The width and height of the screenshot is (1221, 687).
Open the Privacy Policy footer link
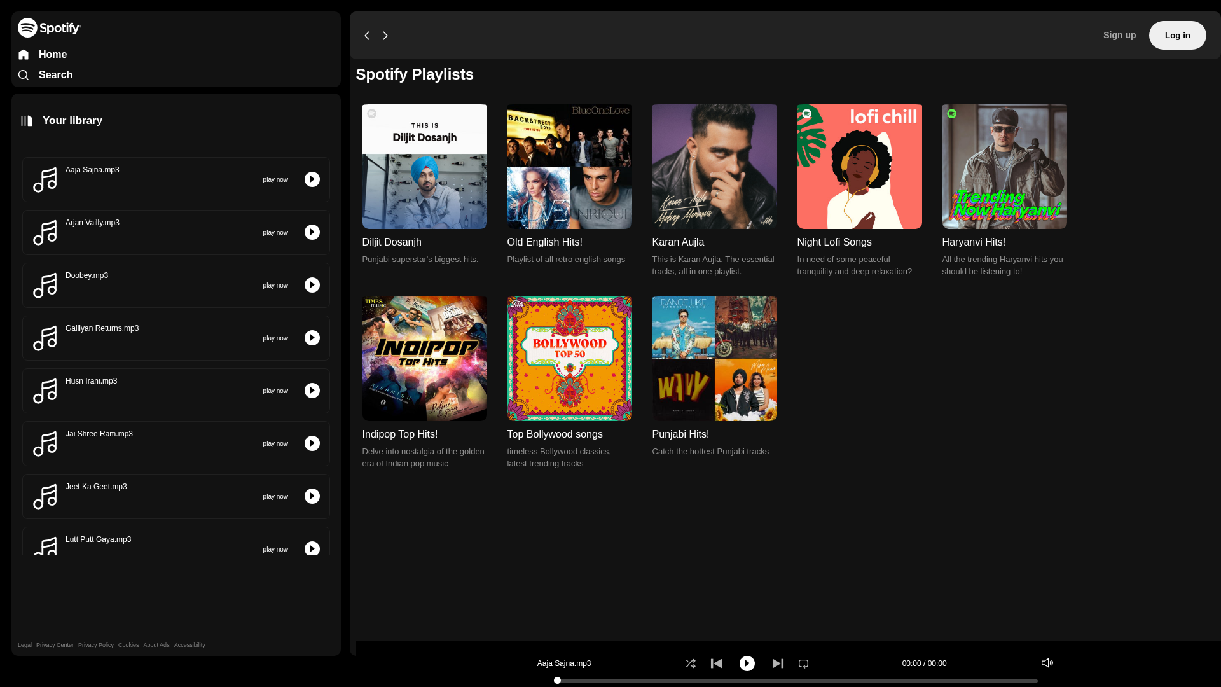tap(96, 645)
